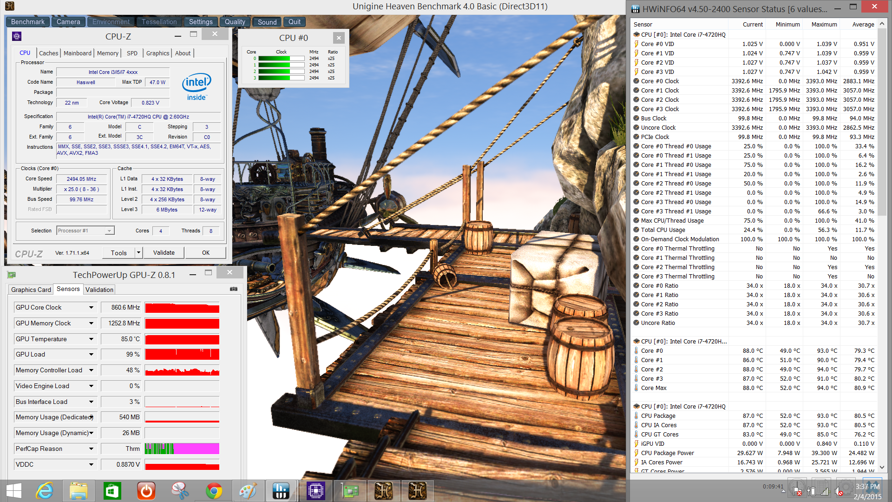892x502 pixels.
Task: Expand the GPU Core Clock sensor dropdown
Action: [91, 308]
